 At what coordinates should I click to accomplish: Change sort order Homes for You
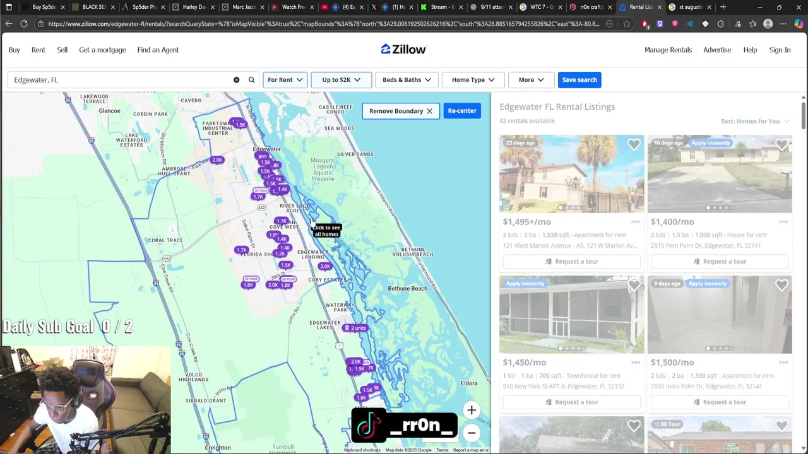coord(755,121)
